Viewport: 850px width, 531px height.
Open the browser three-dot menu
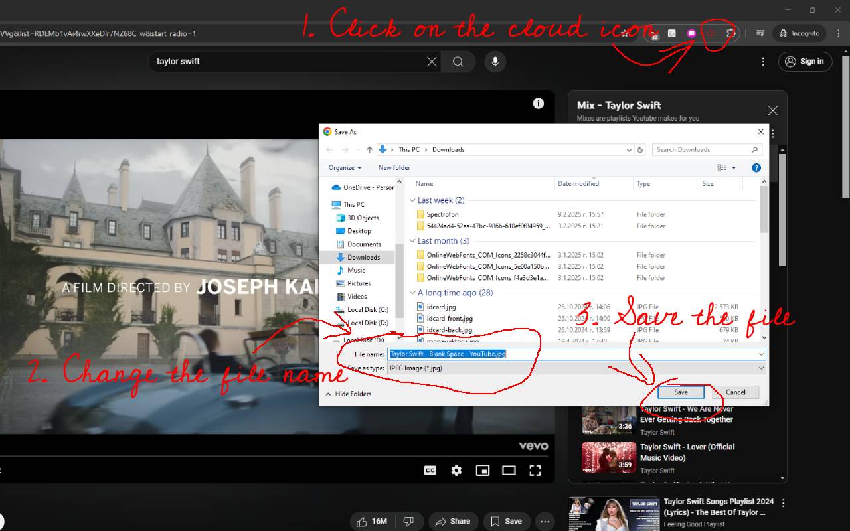[x=837, y=33]
